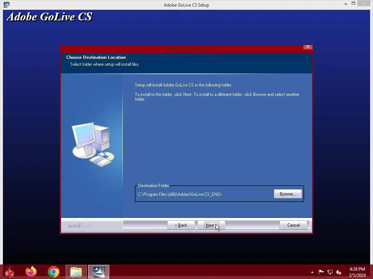Launch Google Chrome from the taskbar
373x279 pixels.
click(x=53, y=272)
